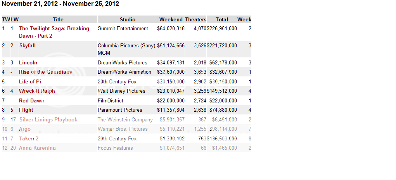
Task: Select the Argo movie link
Action: tap(25, 129)
